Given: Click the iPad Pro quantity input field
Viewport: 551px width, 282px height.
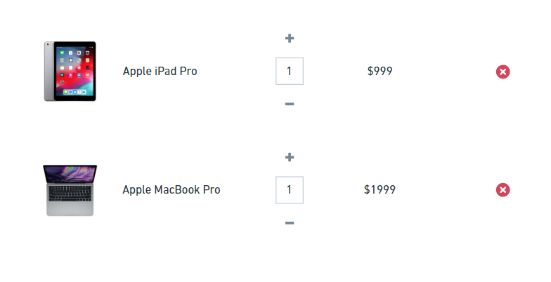Looking at the screenshot, I should coord(290,71).
